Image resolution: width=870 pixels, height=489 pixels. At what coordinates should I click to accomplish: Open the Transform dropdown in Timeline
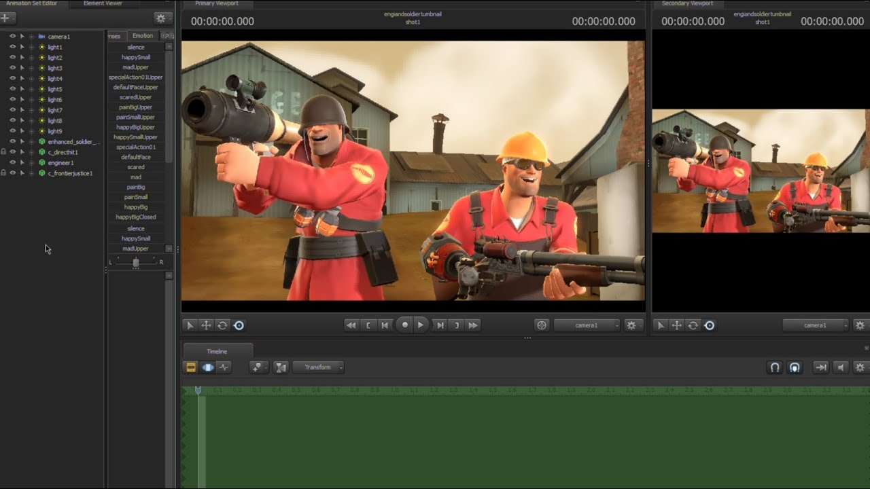point(318,367)
